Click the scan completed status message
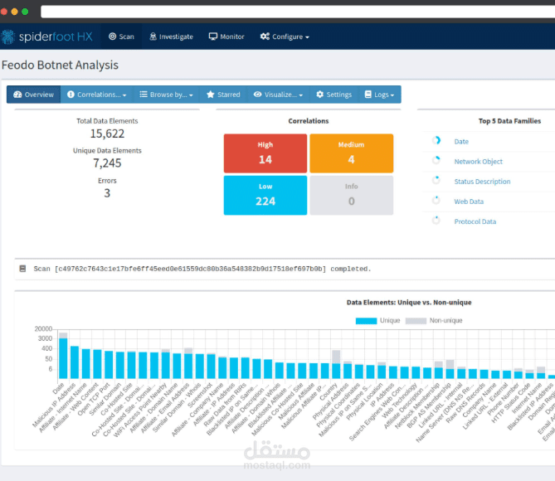 (x=202, y=269)
